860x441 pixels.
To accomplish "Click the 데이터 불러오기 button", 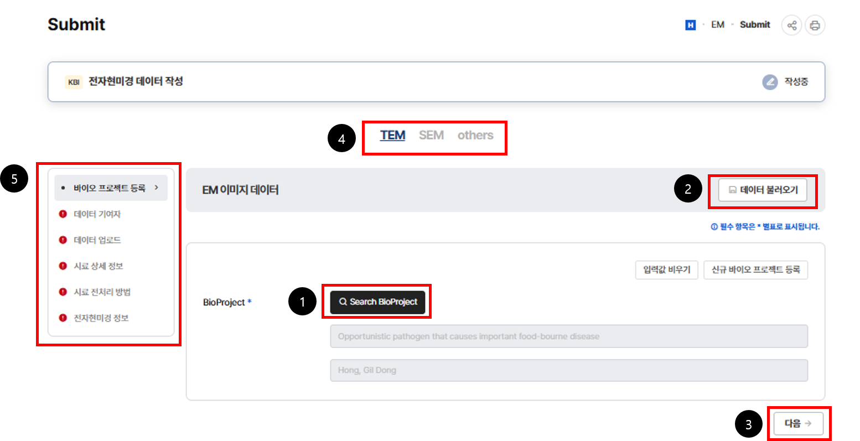I will coord(763,190).
